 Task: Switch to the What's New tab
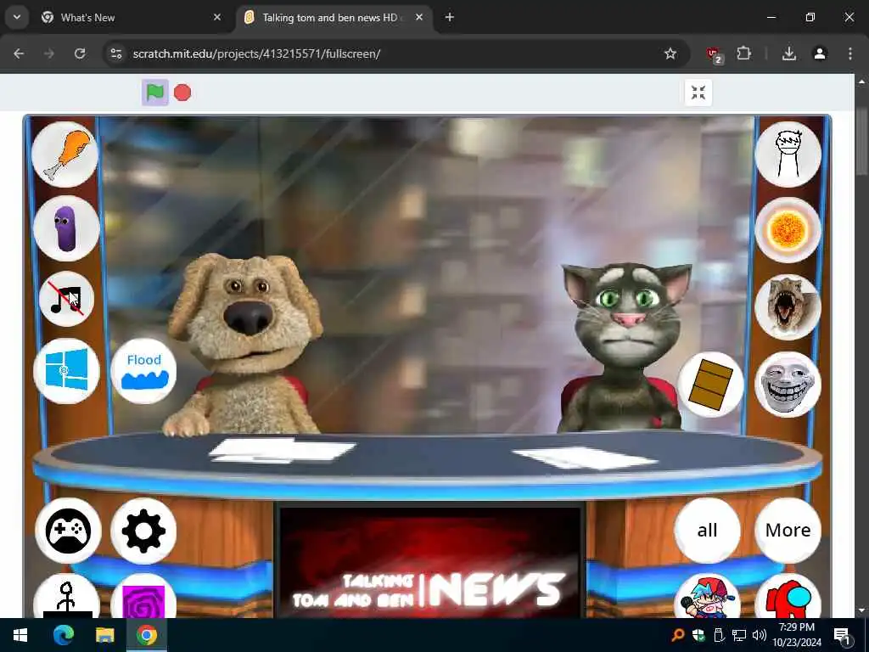(x=132, y=18)
